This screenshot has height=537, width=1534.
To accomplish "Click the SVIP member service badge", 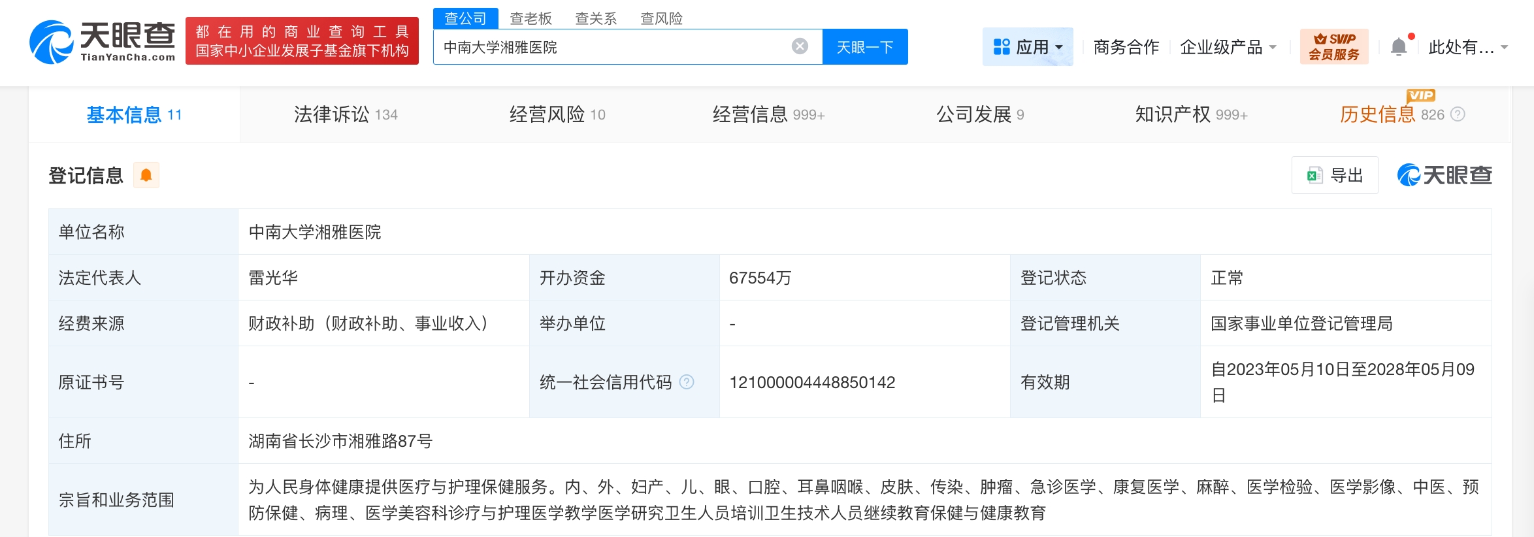I will pyautogui.click(x=1333, y=47).
